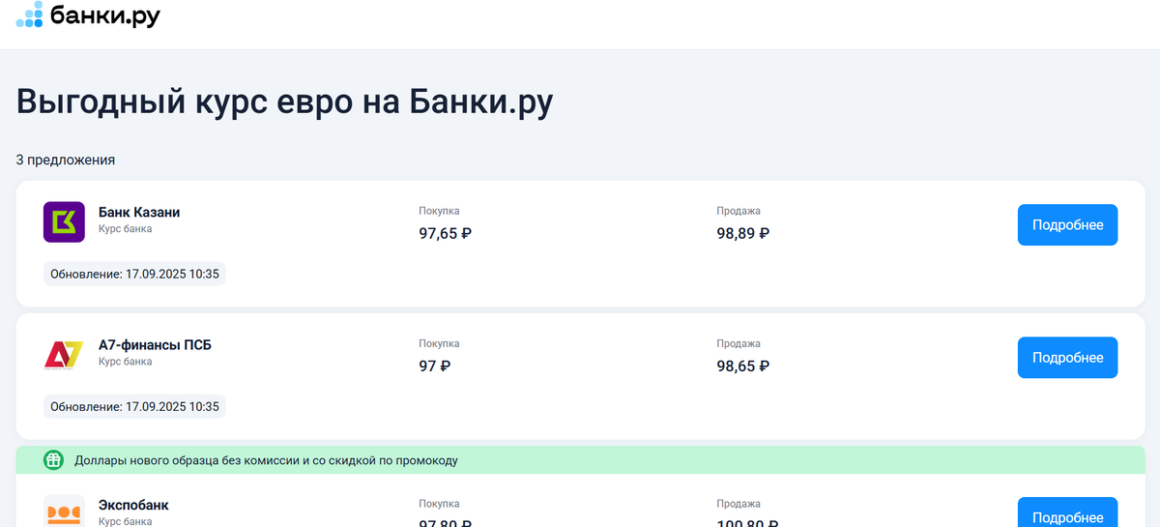Select Банк Казани sell rate 98,89 ₽
This screenshot has width=1160, height=527.
click(x=742, y=233)
